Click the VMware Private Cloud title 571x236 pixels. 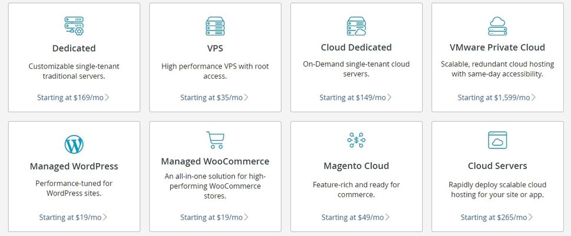pos(497,48)
